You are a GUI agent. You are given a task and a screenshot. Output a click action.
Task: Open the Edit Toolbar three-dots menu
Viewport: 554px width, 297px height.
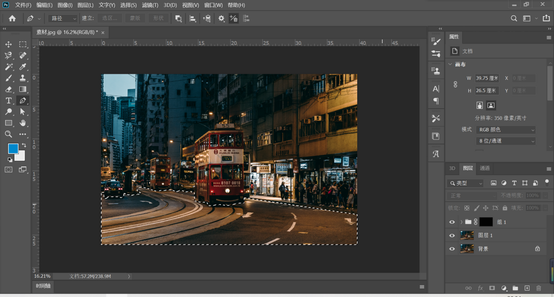[23, 134]
